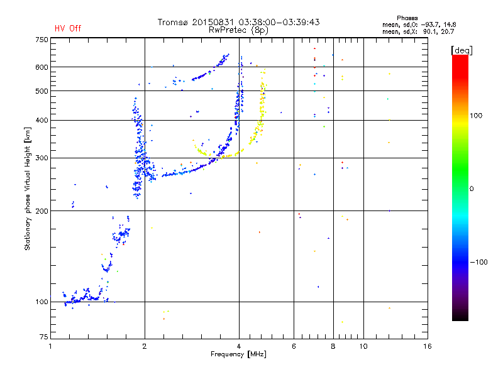Click the x-axis tick label '6'
503x377 pixels.
coord(294,346)
